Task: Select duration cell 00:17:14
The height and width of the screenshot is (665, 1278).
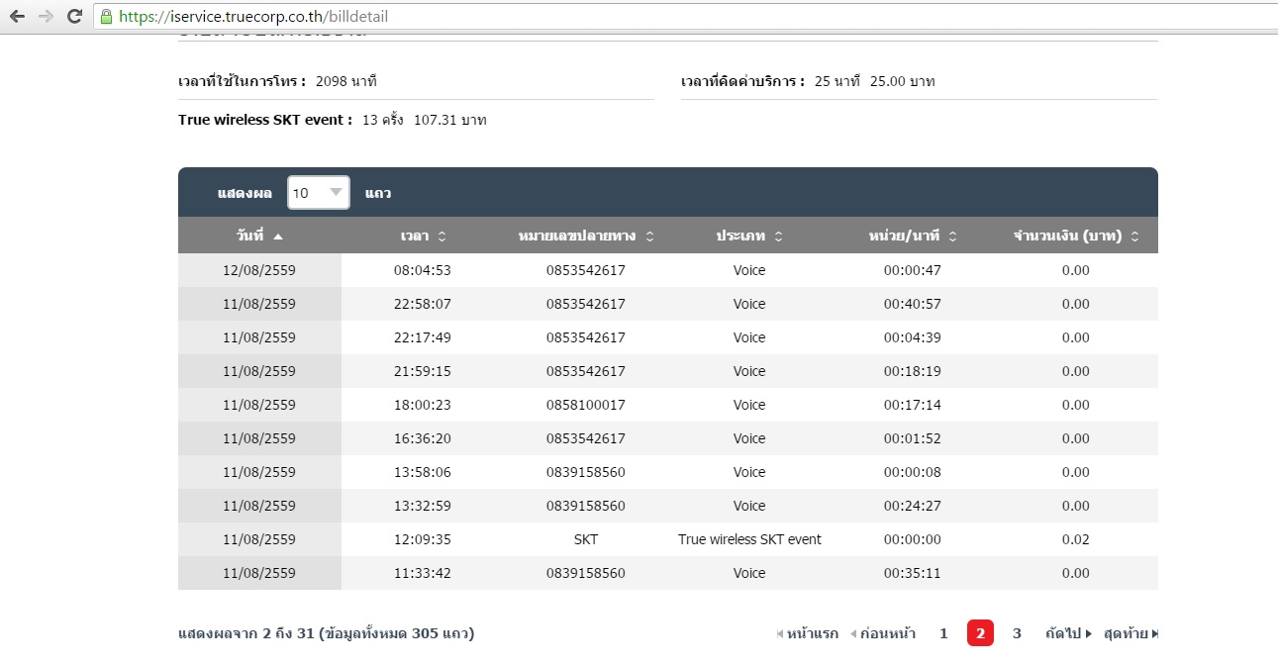Action: tap(913, 405)
